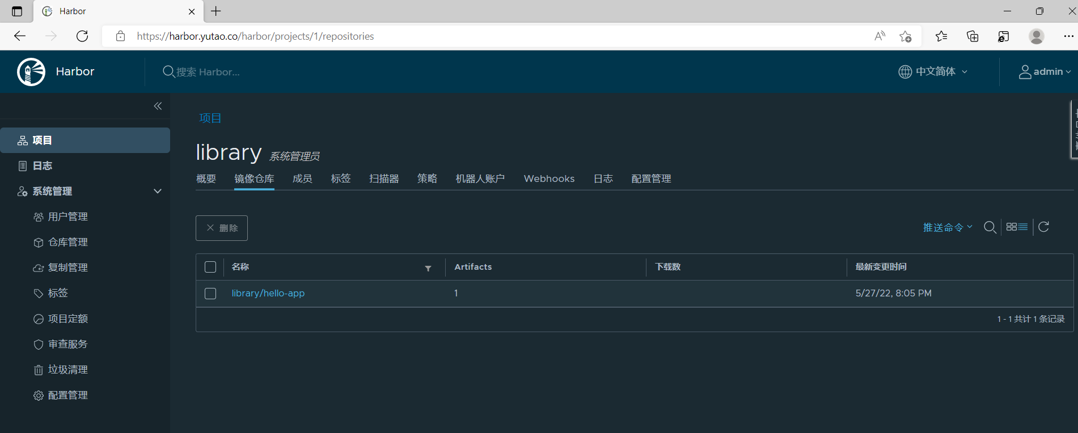Switch to the Webhooks tab
Image resolution: width=1078 pixels, height=433 pixels.
pyautogui.click(x=549, y=179)
